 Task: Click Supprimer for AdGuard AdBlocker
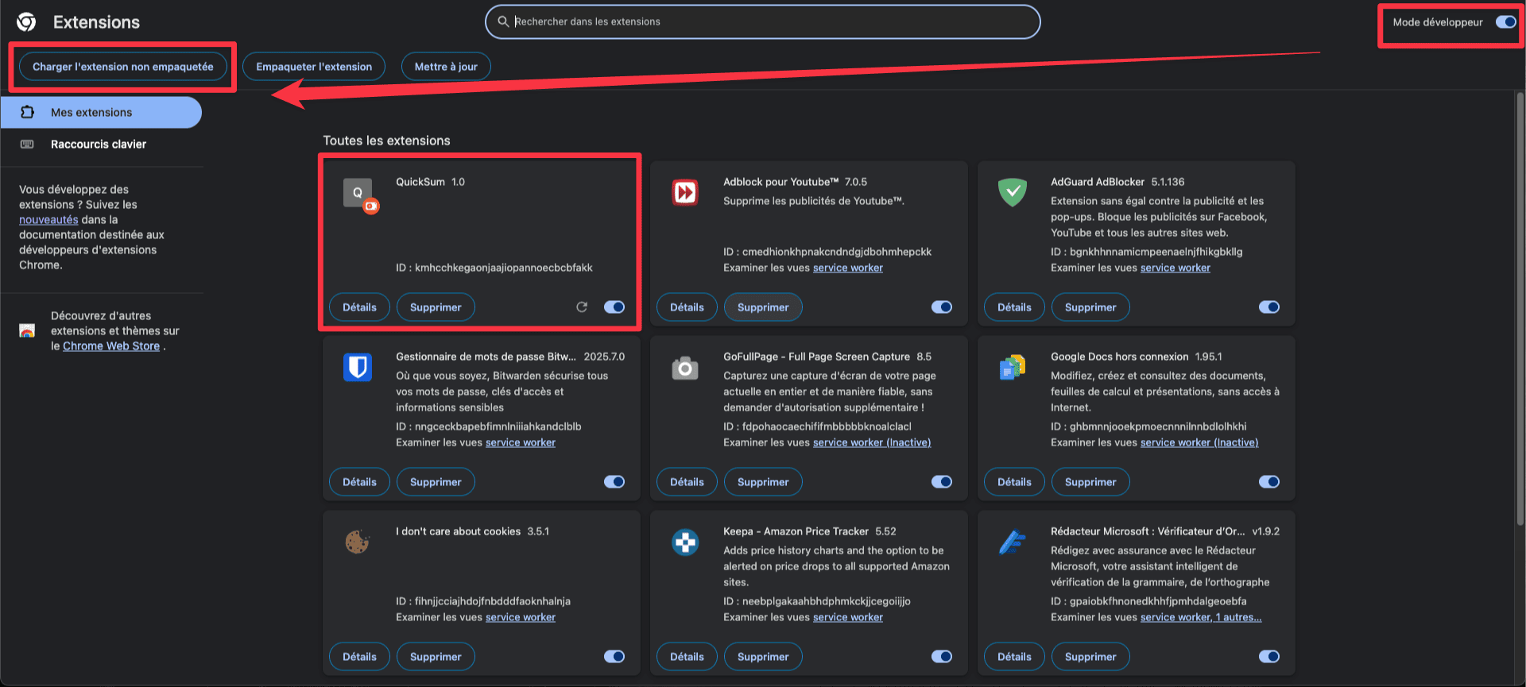(1090, 307)
